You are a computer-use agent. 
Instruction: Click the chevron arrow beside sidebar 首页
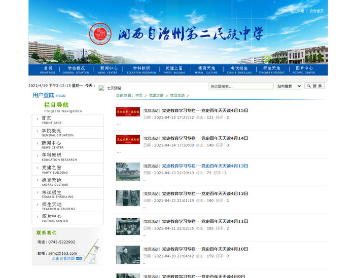(38, 119)
